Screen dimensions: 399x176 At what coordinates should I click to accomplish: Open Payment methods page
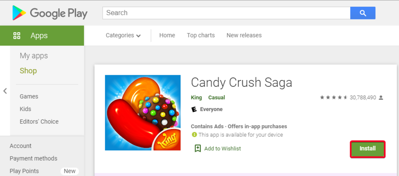[33, 158]
